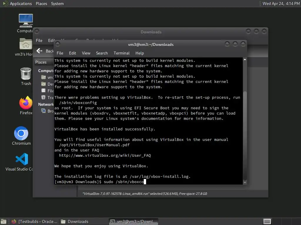The height and width of the screenshot is (225, 301).
Task: Open the terminal Search menu
Action: (x=102, y=53)
